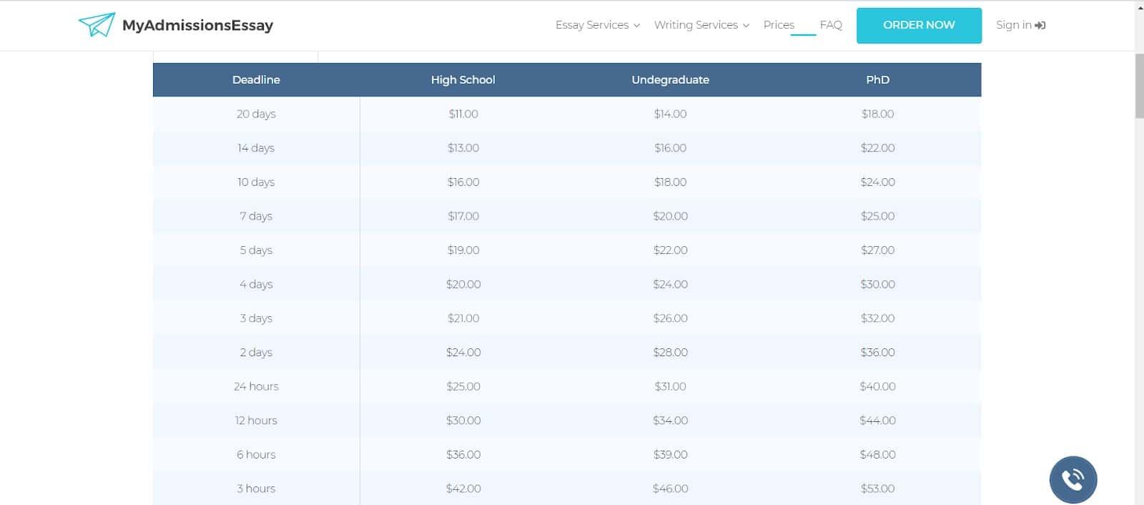Click the ORDER NOW button
Image resolution: width=1144 pixels, height=505 pixels.
coord(919,25)
